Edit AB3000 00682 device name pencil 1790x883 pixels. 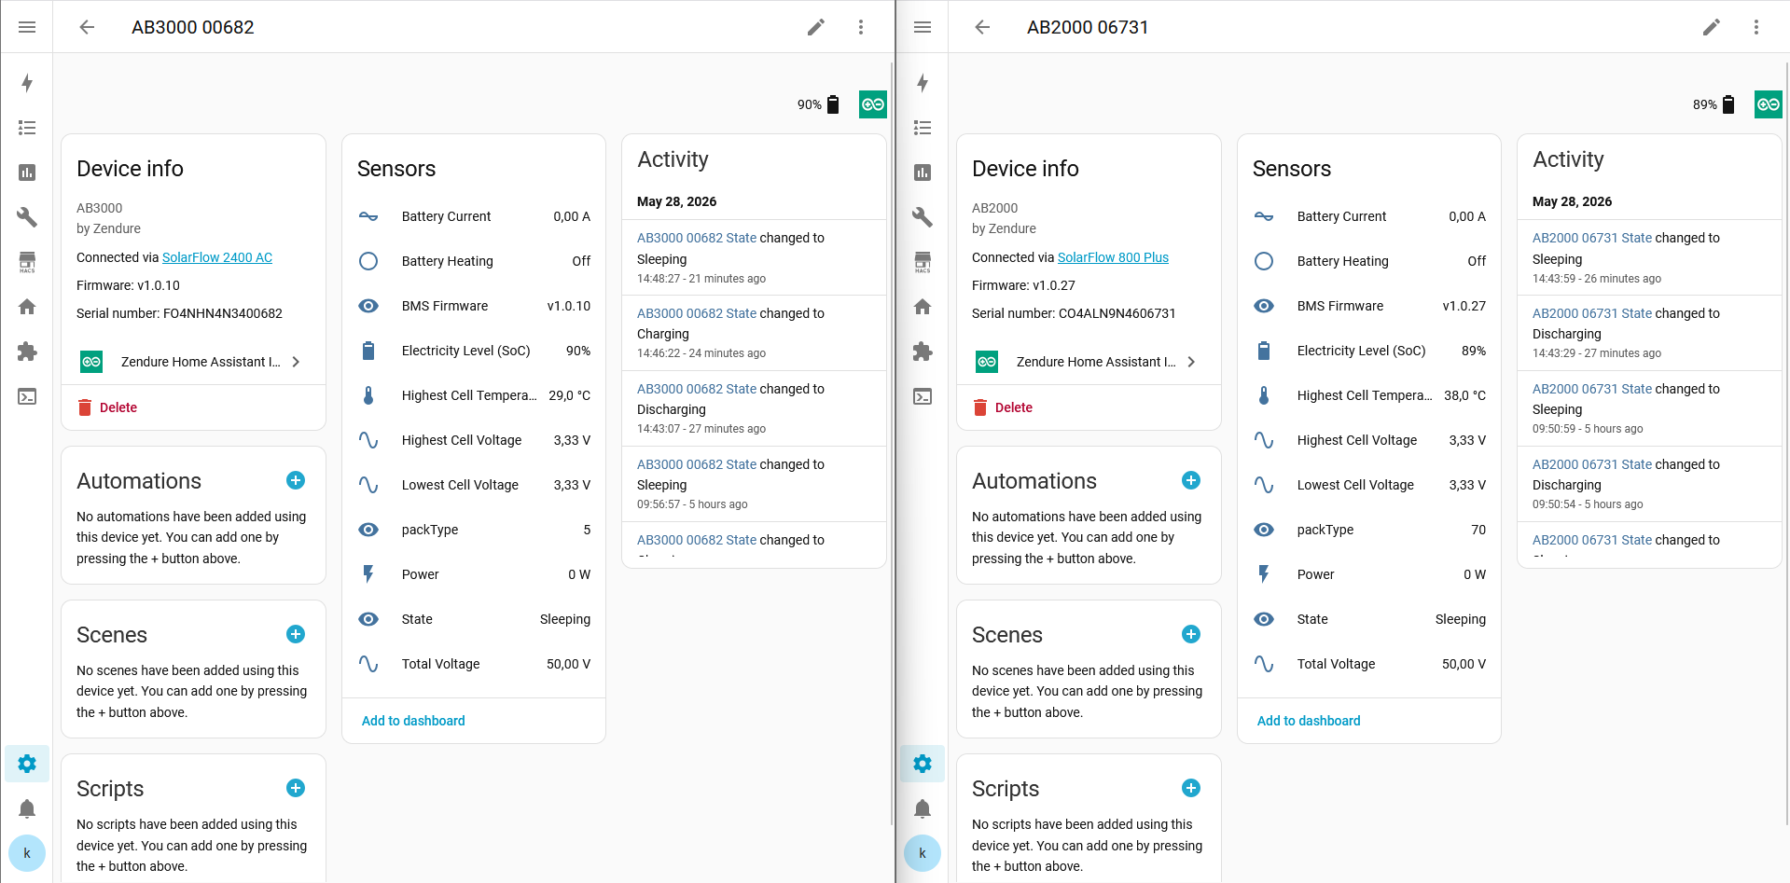click(816, 27)
